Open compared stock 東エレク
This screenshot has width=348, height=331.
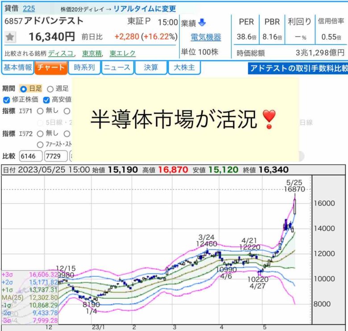point(123,53)
